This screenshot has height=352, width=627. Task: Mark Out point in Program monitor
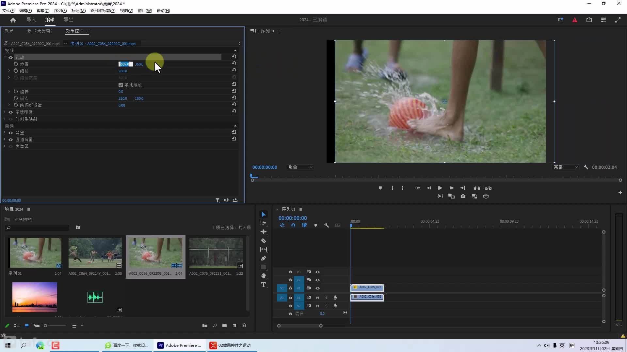pos(403,188)
